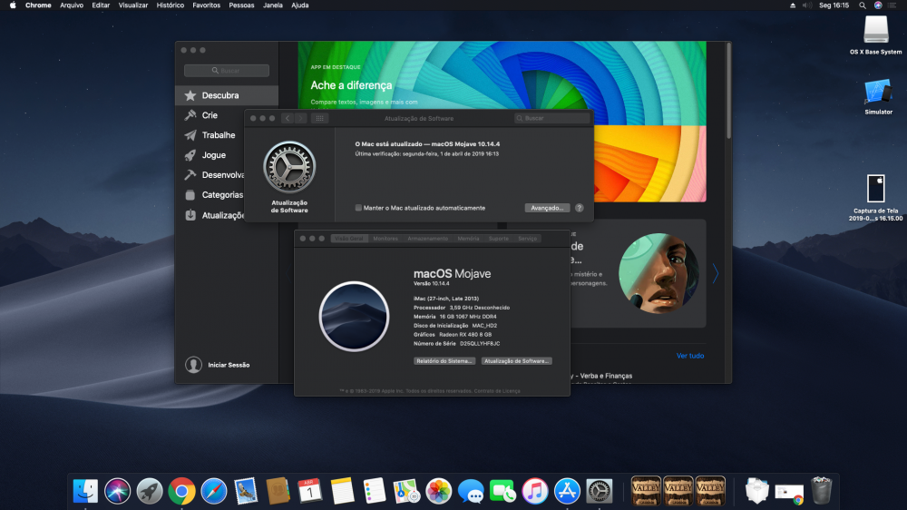Open System Preferences gear in Dock

[x=600, y=491]
